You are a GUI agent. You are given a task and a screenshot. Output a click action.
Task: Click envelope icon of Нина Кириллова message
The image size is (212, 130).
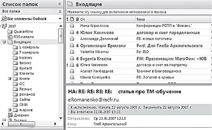[x=72, y=25]
